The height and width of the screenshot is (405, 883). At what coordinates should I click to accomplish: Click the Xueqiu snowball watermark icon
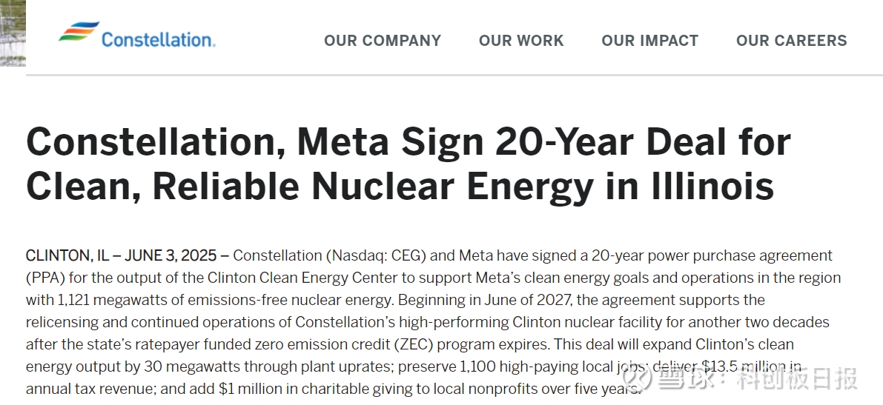click(637, 378)
